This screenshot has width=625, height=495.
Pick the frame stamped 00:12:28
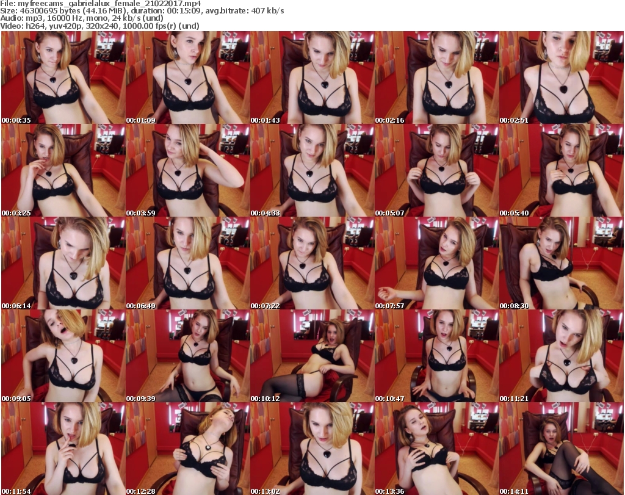tap(188, 449)
